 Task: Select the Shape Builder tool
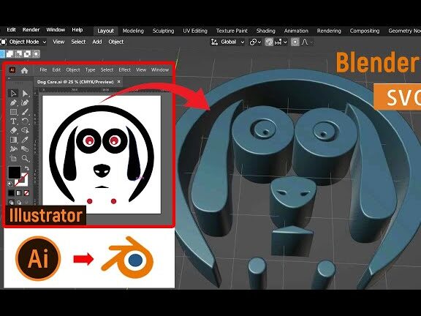click(x=25, y=131)
